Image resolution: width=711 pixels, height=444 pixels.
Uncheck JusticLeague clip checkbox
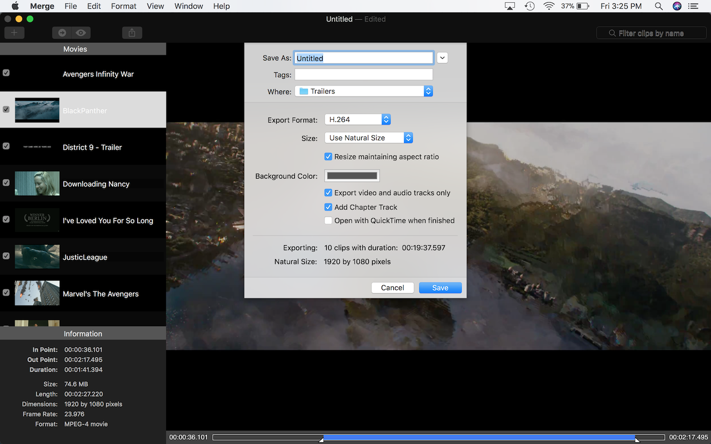(x=6, y=256)
